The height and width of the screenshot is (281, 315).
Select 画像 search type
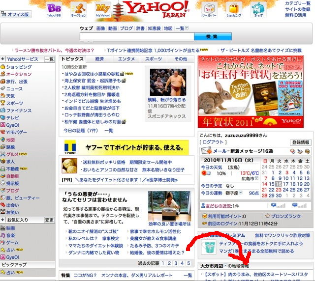[100, 28]
